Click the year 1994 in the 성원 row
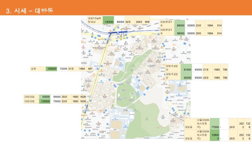Screen dimensions: 252x142 click(x=82, y=69)
